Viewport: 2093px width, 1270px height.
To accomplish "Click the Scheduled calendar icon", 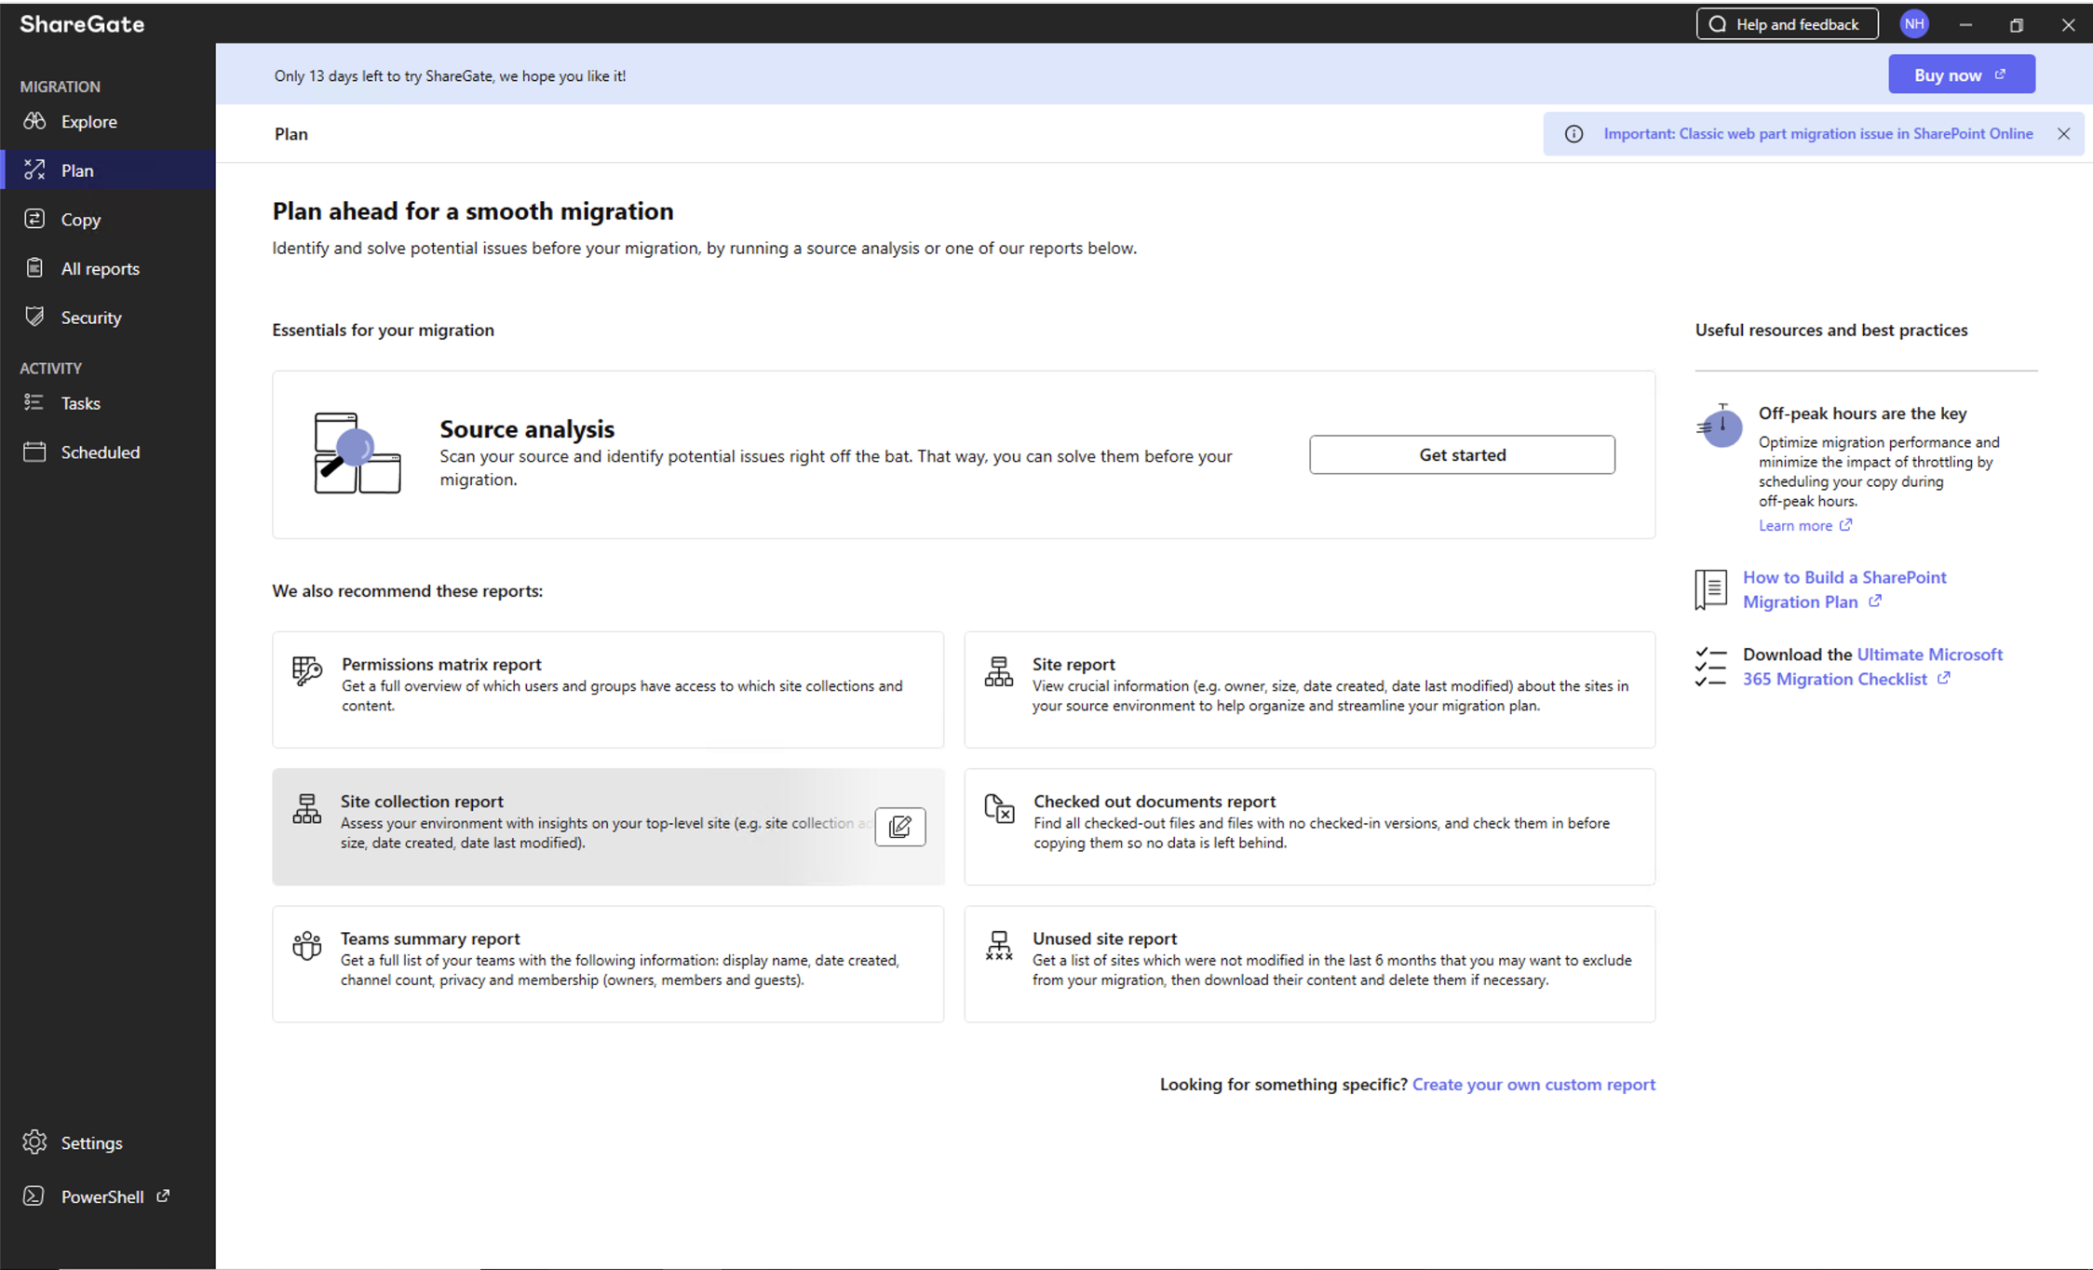I will (34, 452).
